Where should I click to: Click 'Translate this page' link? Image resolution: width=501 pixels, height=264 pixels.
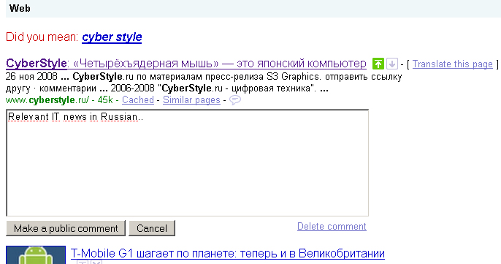[x=453, y=64]
